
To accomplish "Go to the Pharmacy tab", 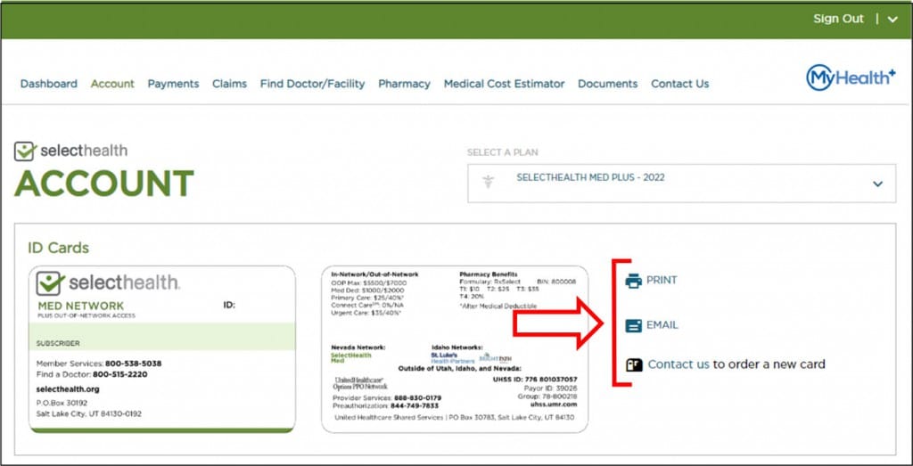I will (404, 84).
